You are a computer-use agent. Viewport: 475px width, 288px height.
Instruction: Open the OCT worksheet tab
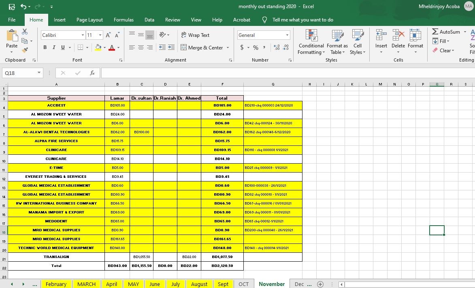click(243, 284)
